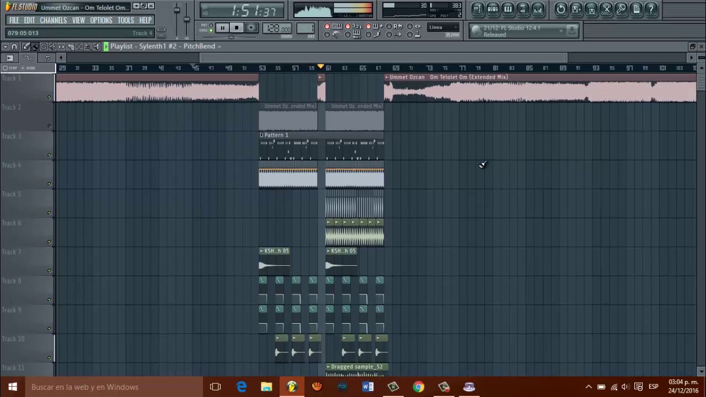Select the Mute tool in Playlist toolbar
Image resolution: width=706 pixels, height=397 pixels.
click(x=52, y=47)
